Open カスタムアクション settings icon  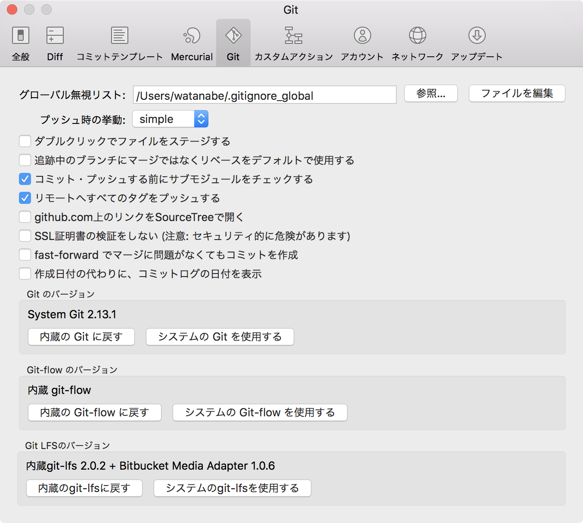click(293, 41)
